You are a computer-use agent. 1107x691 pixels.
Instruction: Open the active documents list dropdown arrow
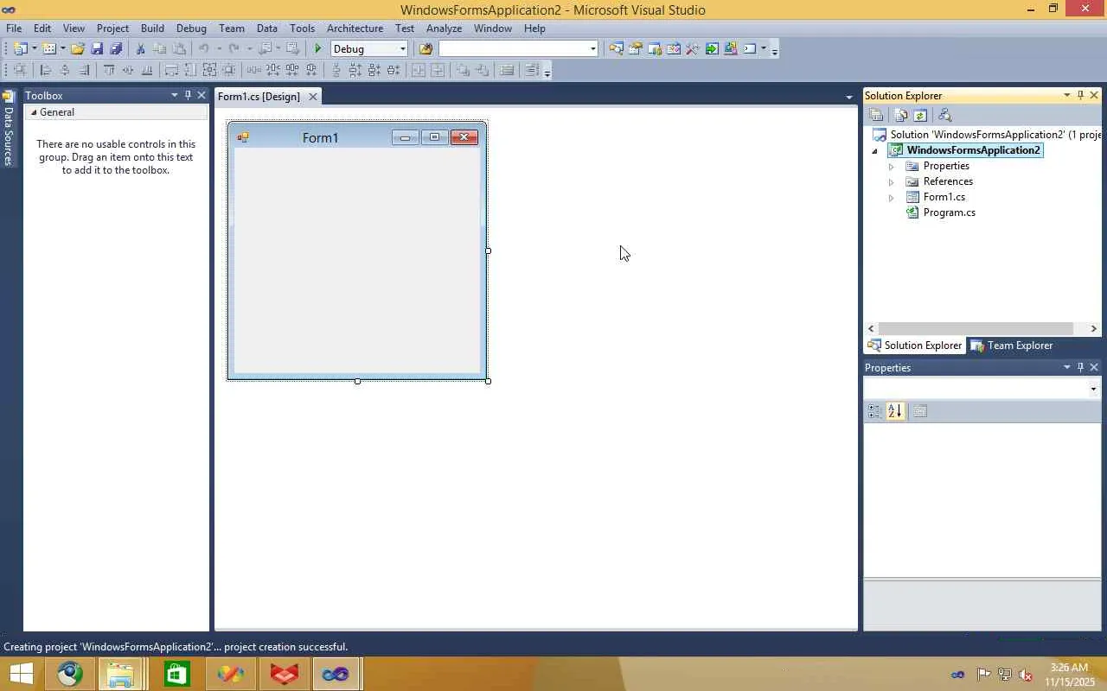click(849, 97)
